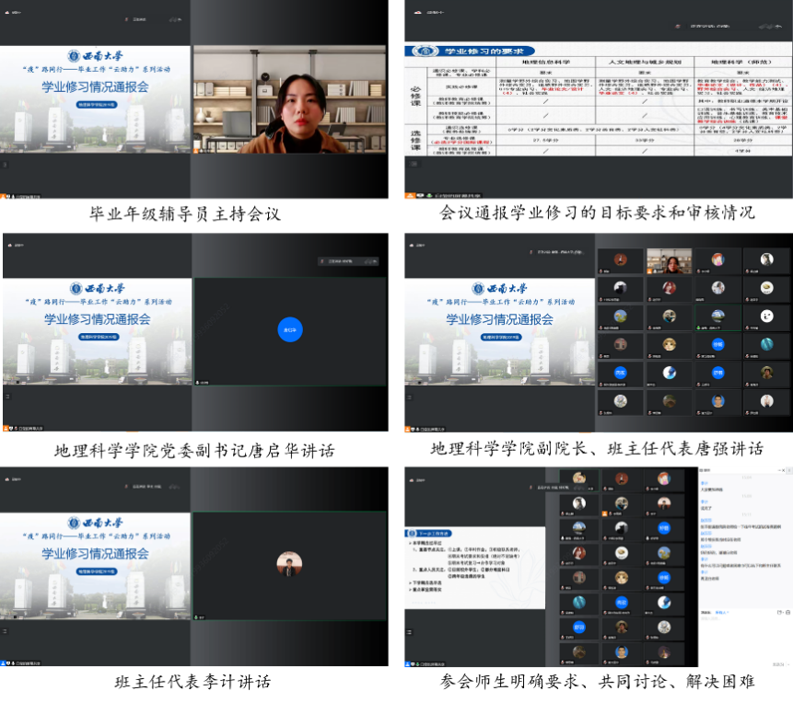Toggle the mic icon under the blue avatar tile
Viewport: 793px width, 702px height.
coord(198,382)
